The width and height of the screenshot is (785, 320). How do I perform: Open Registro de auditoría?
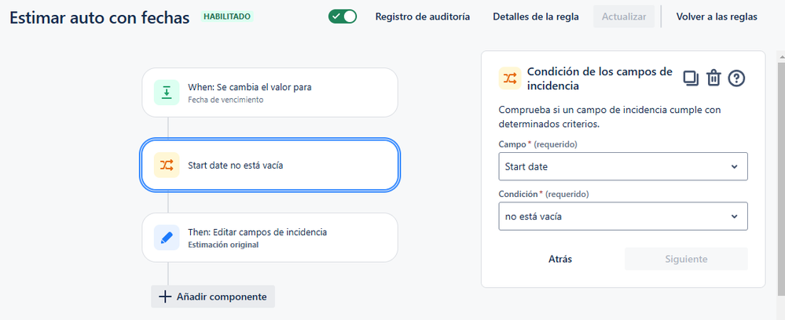423,16
